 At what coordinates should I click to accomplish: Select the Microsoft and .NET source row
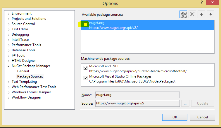point(148,69)
